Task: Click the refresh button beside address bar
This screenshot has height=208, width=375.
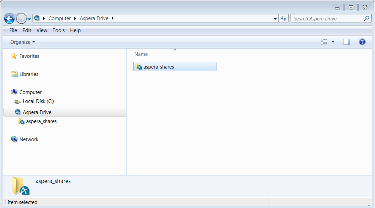Action: click(x=284, y=19)
